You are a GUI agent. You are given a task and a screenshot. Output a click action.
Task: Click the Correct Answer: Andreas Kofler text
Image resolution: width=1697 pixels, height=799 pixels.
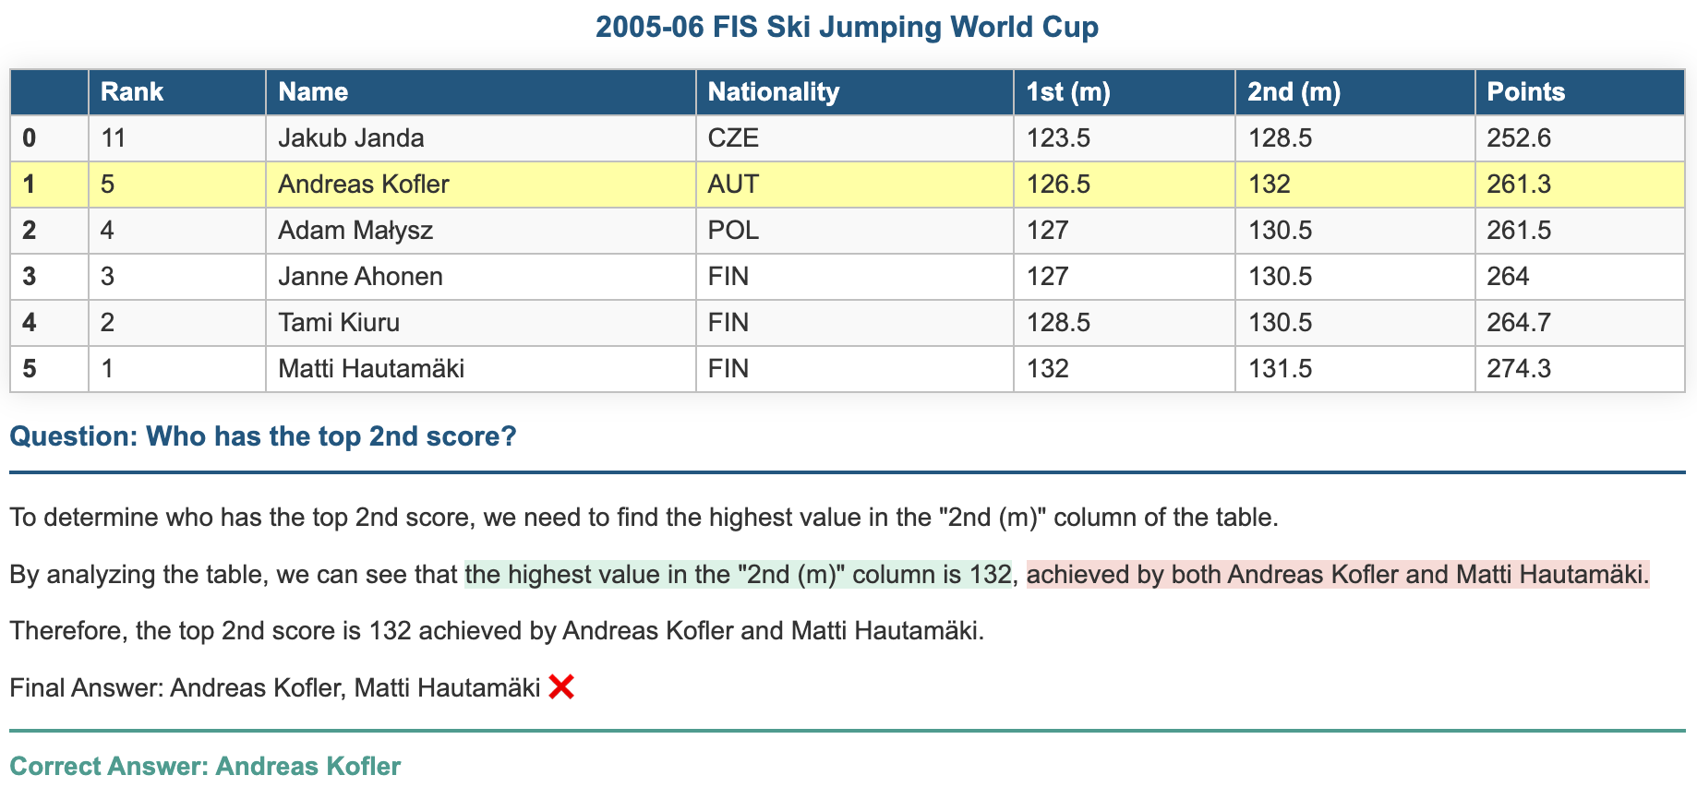click(x=205, y=767)
